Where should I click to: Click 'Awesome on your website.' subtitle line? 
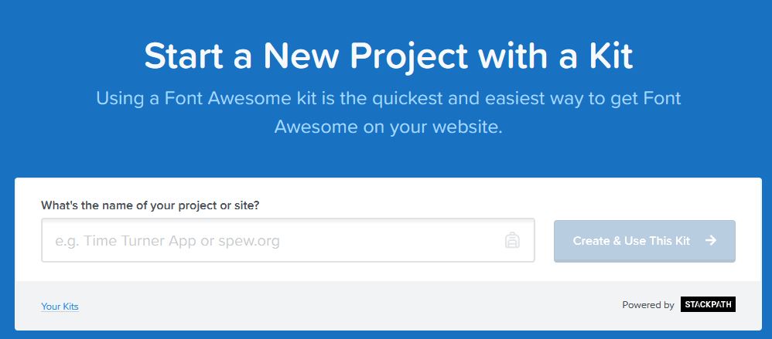click(388, 127)
